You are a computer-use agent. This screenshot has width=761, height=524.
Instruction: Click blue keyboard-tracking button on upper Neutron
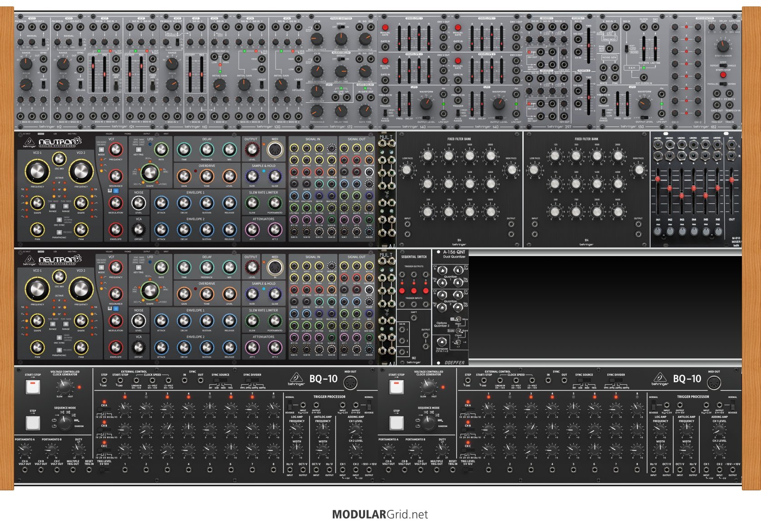(116, 191)
